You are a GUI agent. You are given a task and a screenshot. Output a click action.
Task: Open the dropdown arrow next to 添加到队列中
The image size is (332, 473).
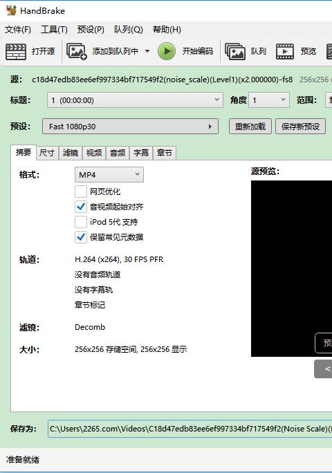pyautogui.click(x=147, y=51)
